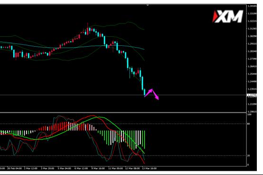This screenshot has height=175, width=263.
Task: Click the chart shift triangle marker at top
Action: point(147,5)
